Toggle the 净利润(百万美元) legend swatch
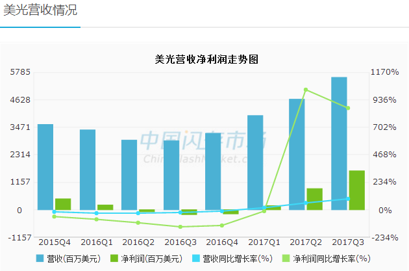 click(114, 259)
